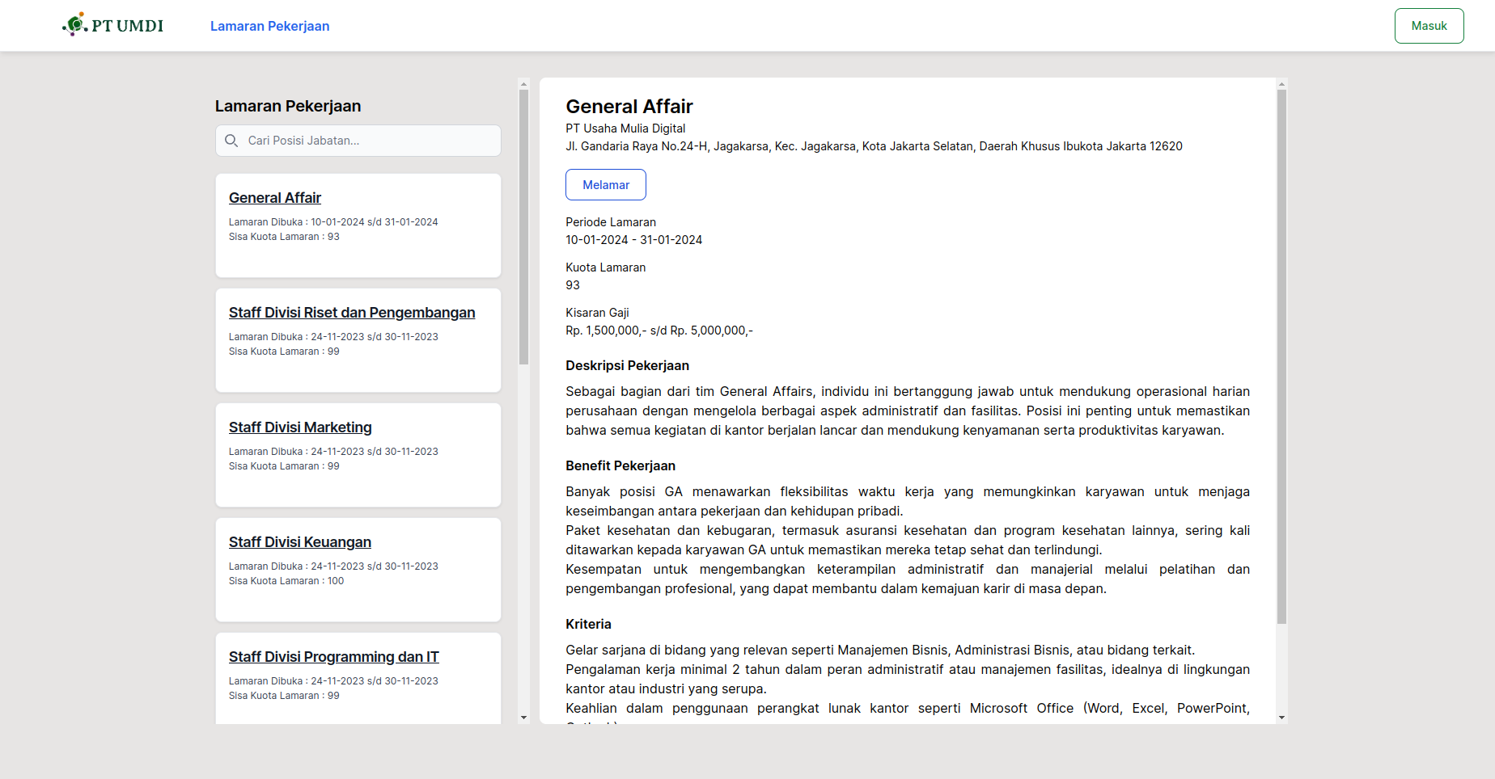Select Staff Divisi Riset dan Pengembangan

click(352, 313)
